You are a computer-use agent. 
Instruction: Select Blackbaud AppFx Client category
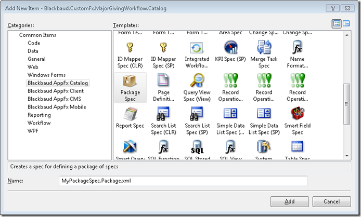[x=56, y=91]
